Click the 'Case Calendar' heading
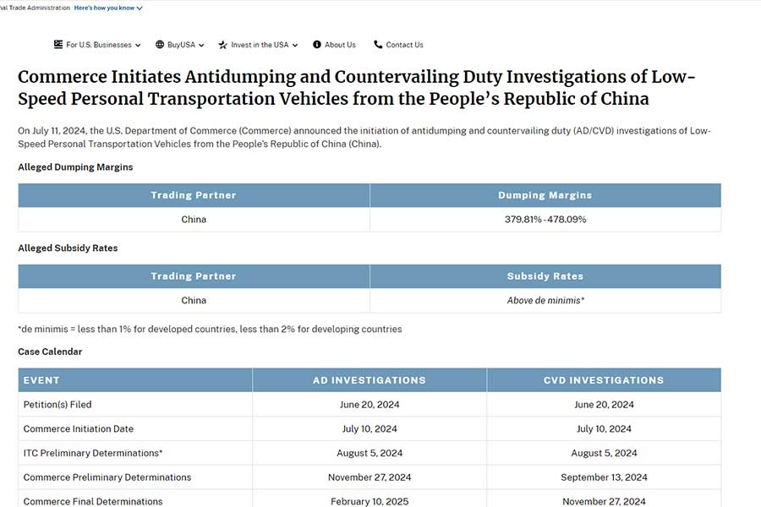The height and width of the screenshot is (507, 761). click(50, 352)
